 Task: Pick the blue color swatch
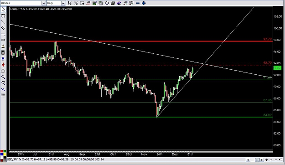pos(1,154)
